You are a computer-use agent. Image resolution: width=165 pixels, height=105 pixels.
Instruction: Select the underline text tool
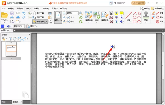pyautogui.click(x=116, y=22)
